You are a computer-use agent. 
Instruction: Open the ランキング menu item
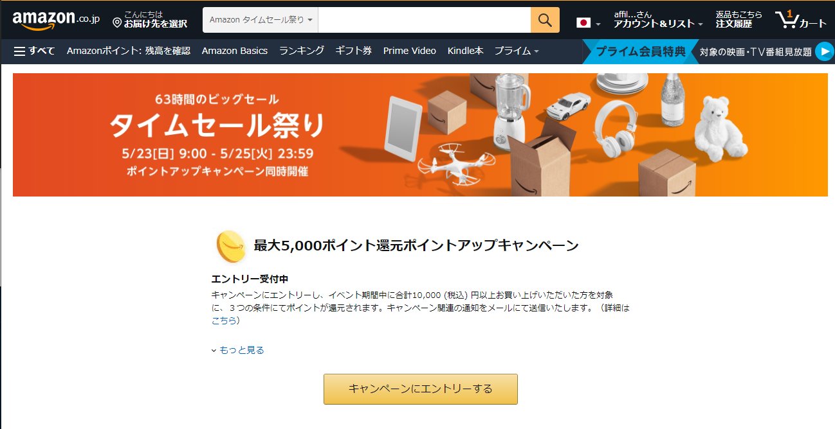(302, 51)
